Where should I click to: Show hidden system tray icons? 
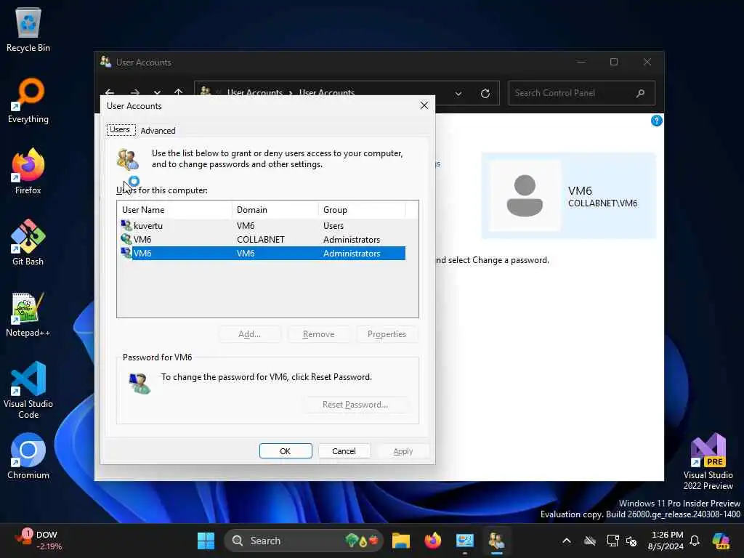coord(567,541)
